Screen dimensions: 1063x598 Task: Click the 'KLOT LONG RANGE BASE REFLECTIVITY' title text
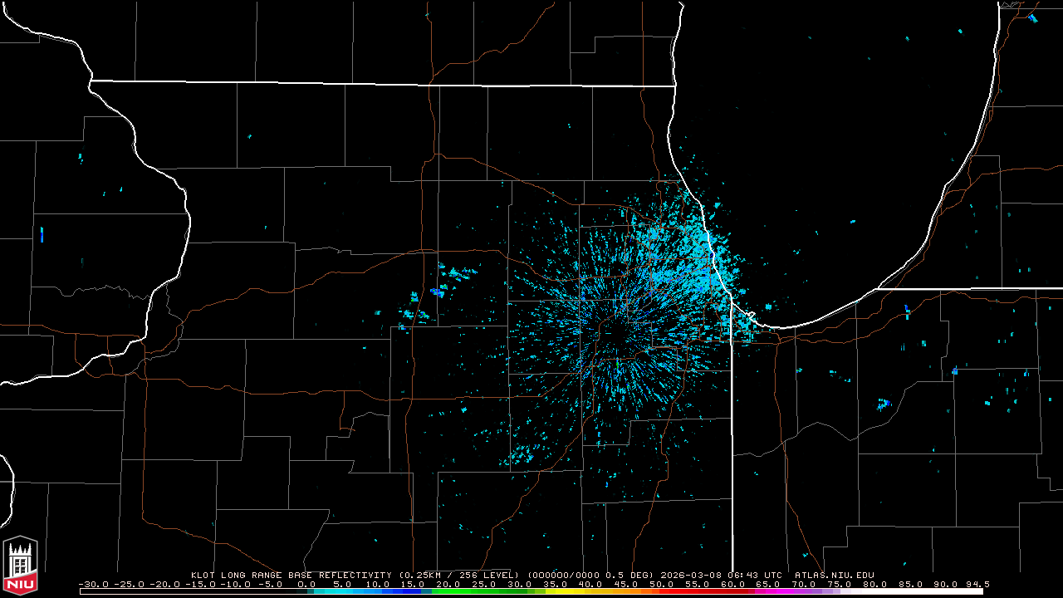(x=291, y=575)
